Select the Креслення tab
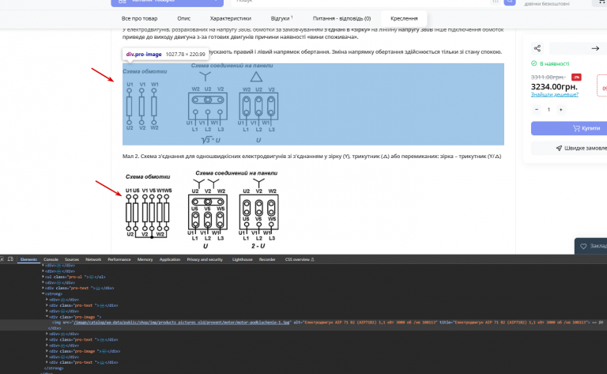The height and width of the screenshot is (374, 607). pyautogui.click(x=404, y=18)
